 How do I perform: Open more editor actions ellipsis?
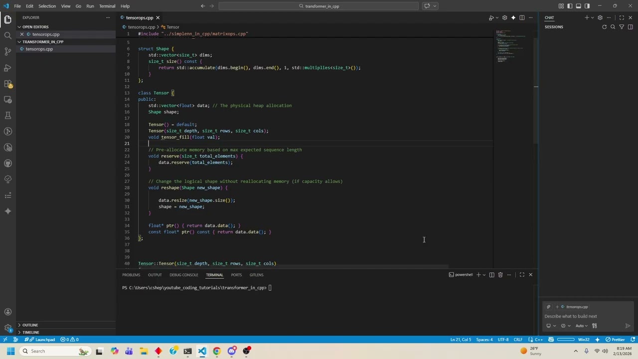point(530,18)
